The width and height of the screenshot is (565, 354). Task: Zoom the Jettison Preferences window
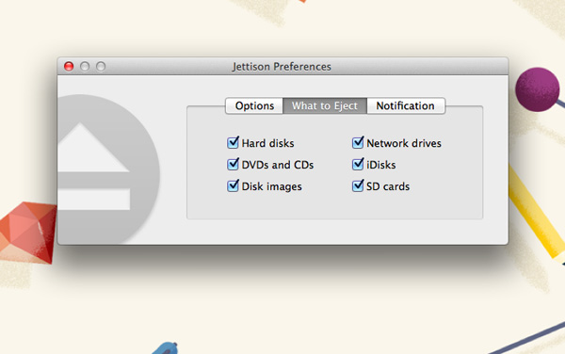(x=101, y=66)
